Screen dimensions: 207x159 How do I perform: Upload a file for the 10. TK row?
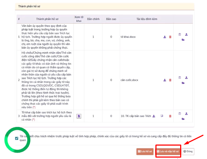tap(186, 114)
